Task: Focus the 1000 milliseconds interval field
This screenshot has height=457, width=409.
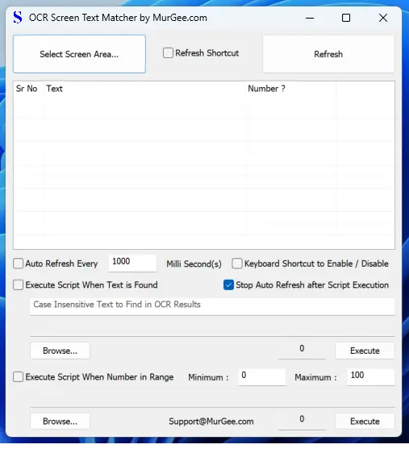Action: coord(132,264)
